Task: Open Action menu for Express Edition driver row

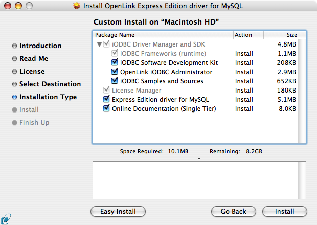Action: coord(244,100)
